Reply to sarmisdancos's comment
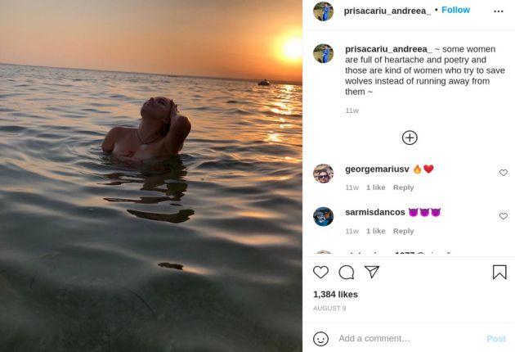515x352 pixels. [403, 231]
